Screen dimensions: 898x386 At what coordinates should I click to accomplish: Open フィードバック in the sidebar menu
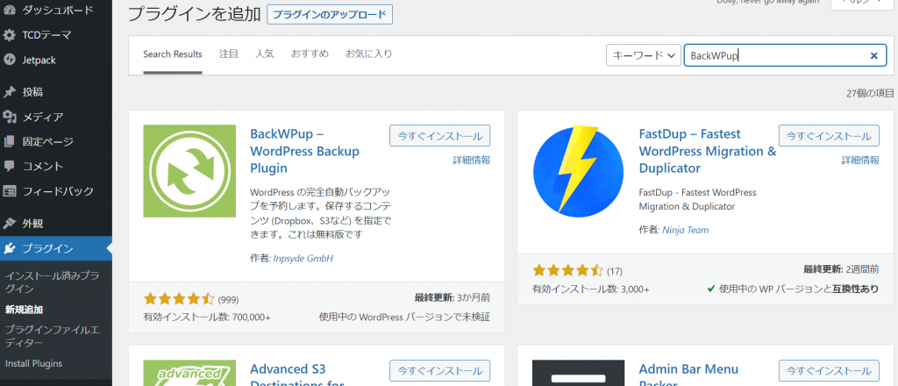[x=56, y=191]
